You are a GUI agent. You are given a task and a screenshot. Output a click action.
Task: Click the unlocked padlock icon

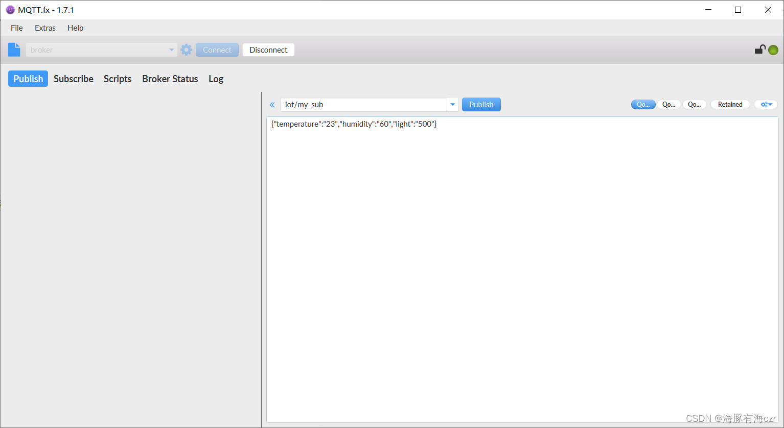(760, 50)
